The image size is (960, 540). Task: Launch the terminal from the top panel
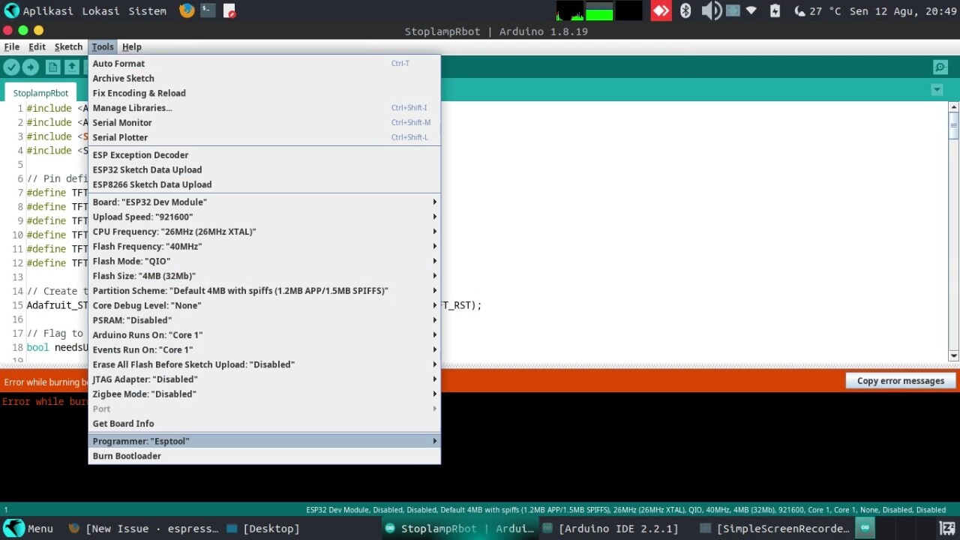(208, 10)
